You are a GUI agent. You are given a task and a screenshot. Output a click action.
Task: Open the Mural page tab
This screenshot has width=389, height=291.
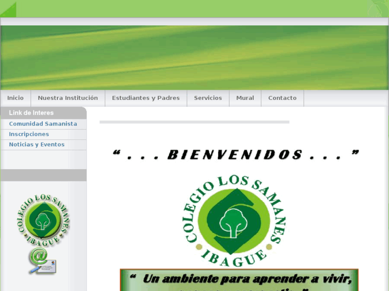[245, 98]
